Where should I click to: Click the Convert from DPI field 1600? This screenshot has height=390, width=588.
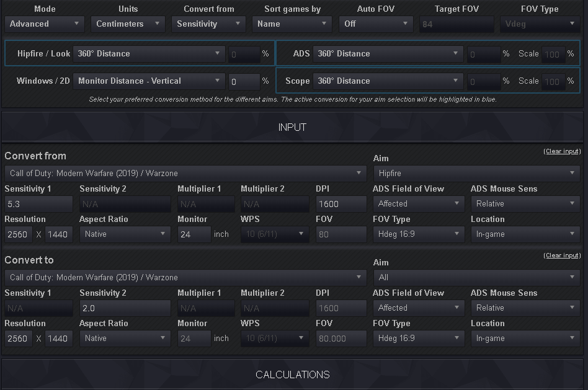[x=341, y=204]
